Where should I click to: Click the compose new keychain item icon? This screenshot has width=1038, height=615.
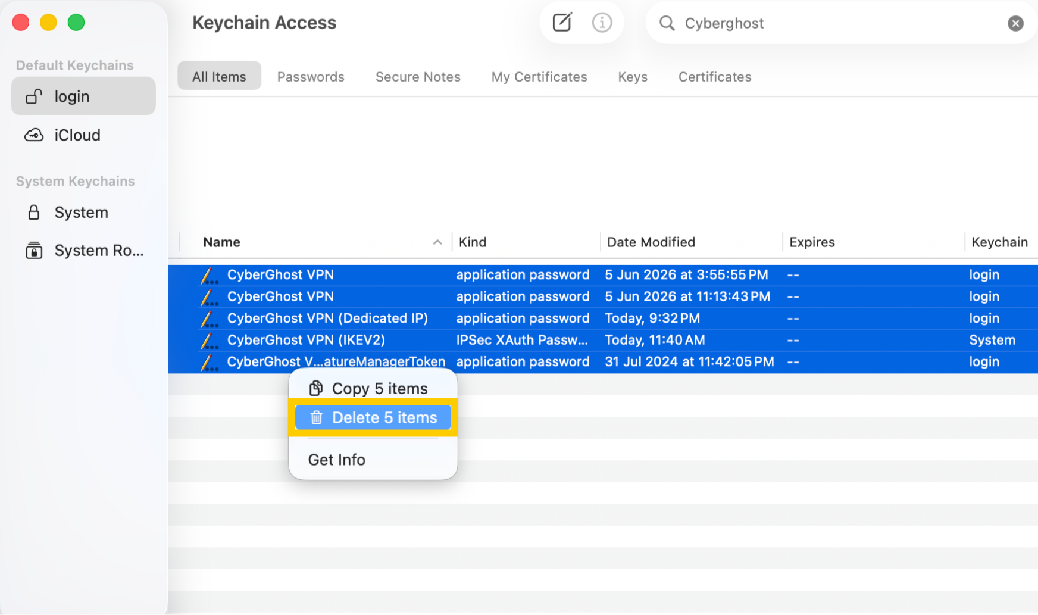pos(562,23)
